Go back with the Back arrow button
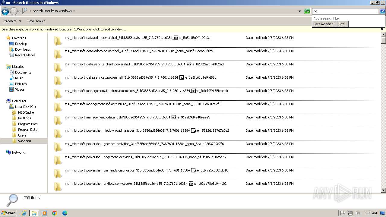Image resolution: width=386 pixels, height=217 pixels. (5, 11)
